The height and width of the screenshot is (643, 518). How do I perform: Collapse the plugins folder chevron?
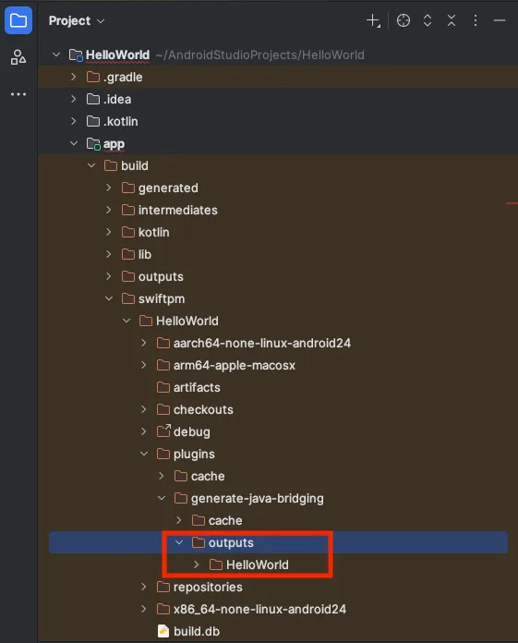(144, 454)
